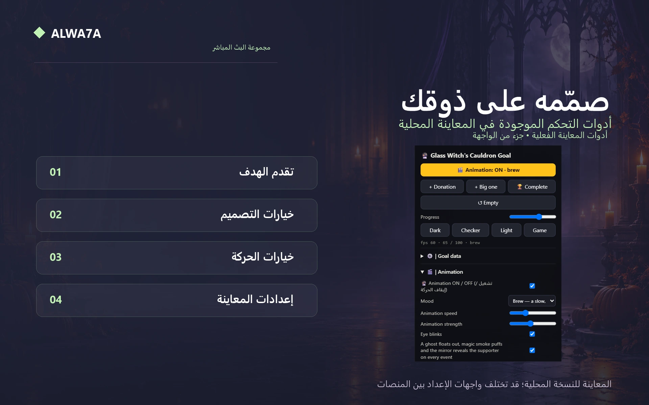Click the Progress slider
The image size is (649, 405).
click(x=532, y=217)
